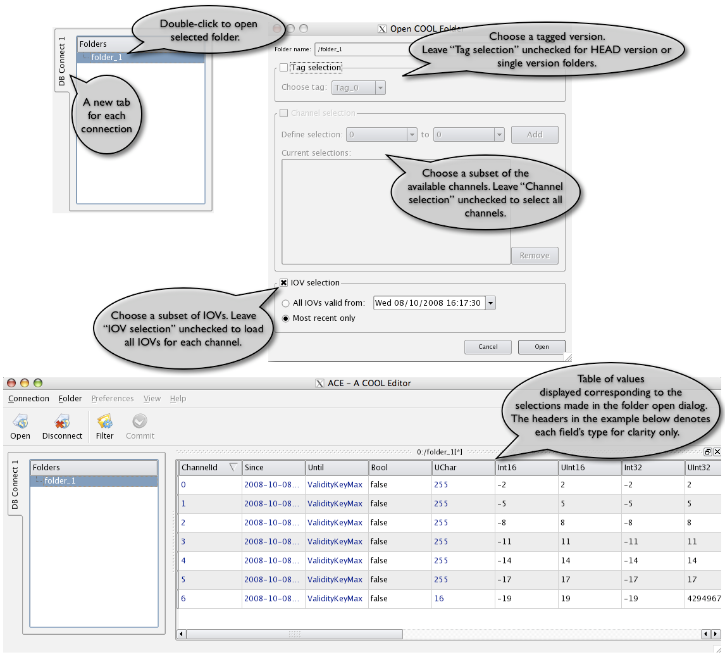Click the left arrow of horizontal scrollbar

(x=182, y=634)
